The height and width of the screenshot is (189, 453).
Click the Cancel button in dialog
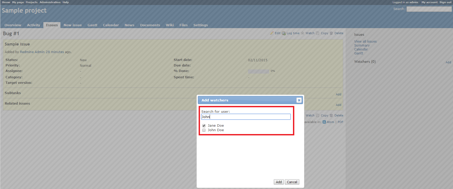point(292,182)
